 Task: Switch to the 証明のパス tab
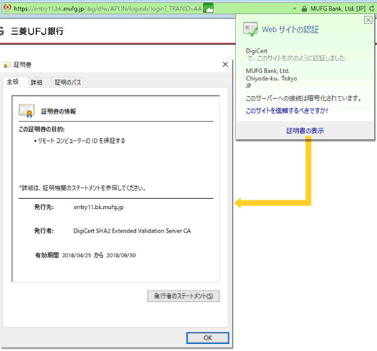(x=68, y=82)
